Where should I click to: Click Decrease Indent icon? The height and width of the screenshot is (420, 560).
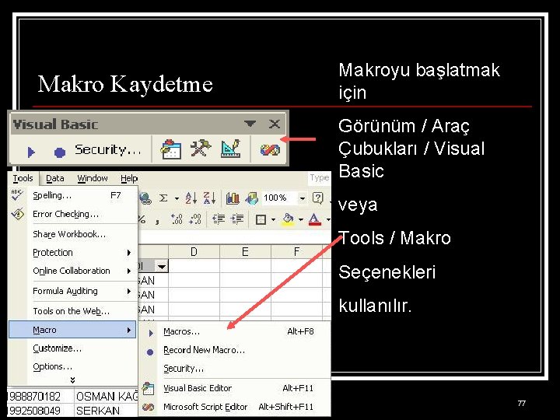pyautogui.click(x=219, y=219)
